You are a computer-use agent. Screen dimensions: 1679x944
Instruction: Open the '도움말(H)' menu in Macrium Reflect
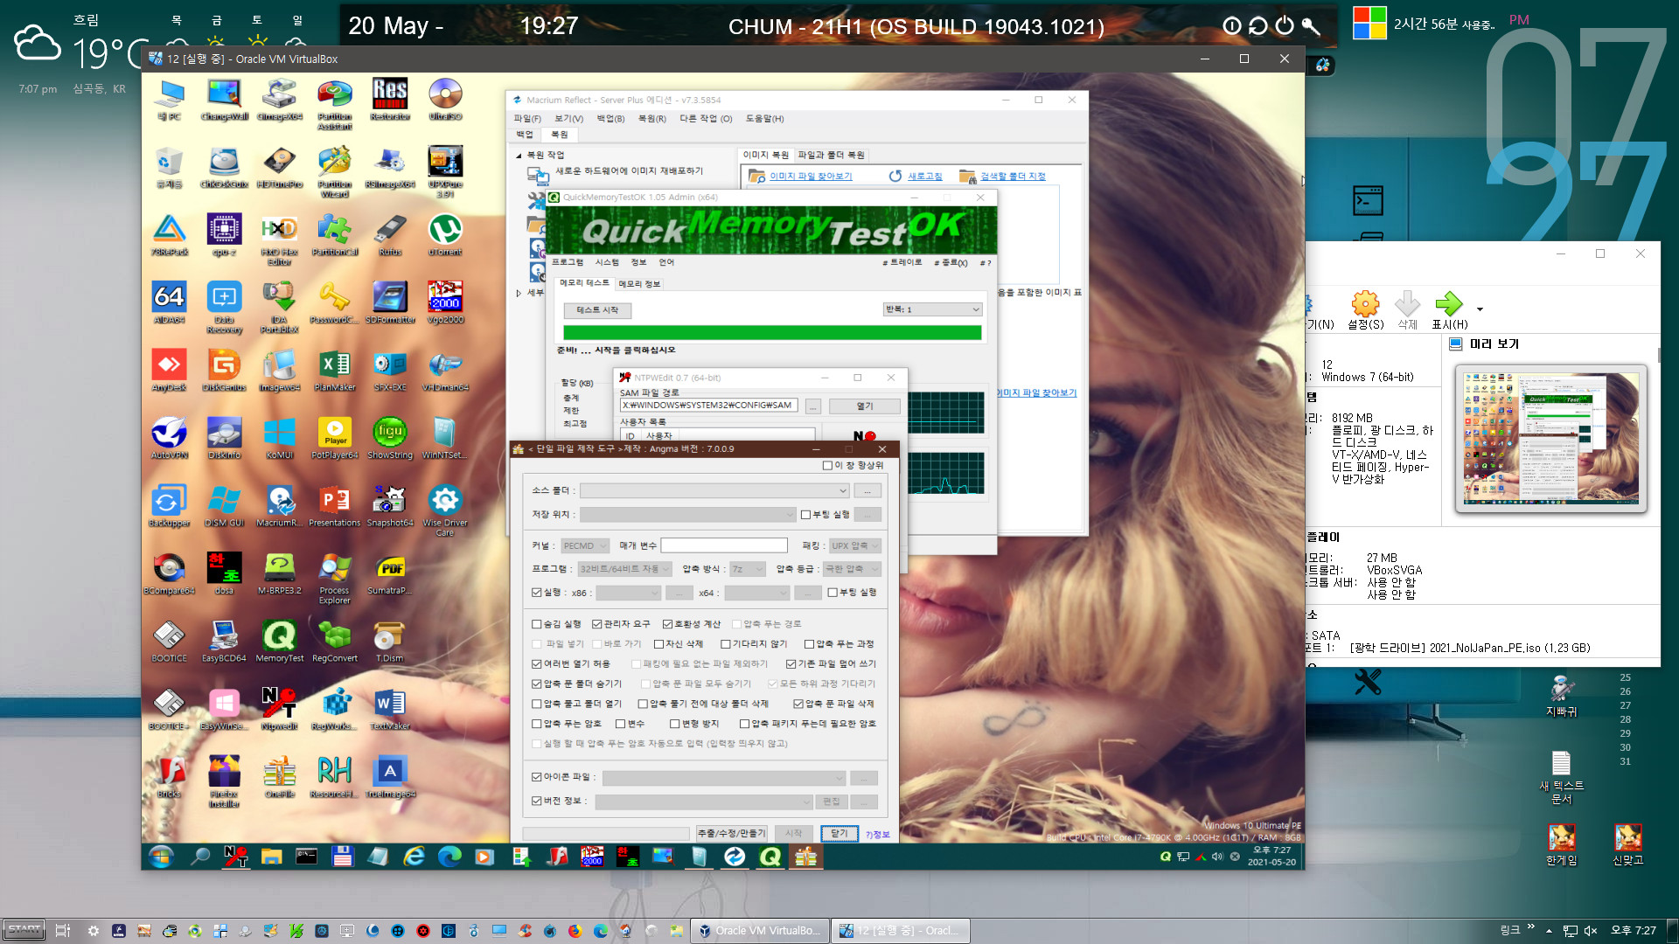[x=764, y=119]
